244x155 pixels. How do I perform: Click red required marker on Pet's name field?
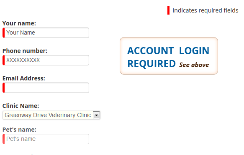pyautogui.click(x=4, y=139)
